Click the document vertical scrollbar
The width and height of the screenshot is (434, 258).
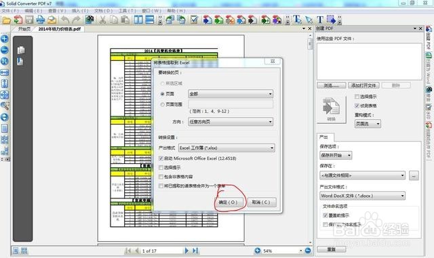pyautogui.click(x=311, y=138)
